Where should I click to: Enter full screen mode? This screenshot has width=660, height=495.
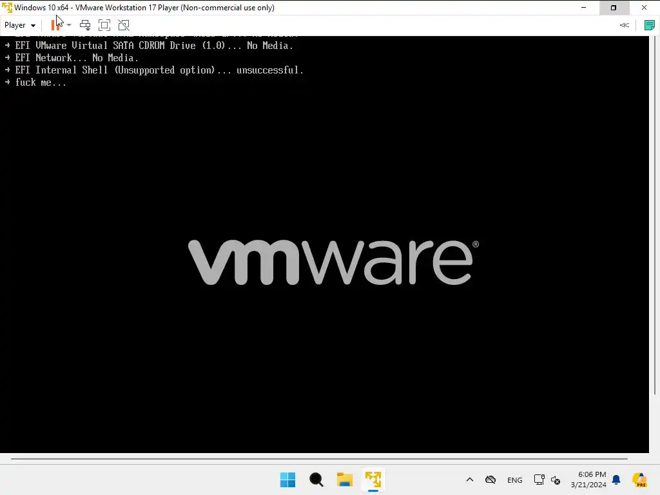click(104, 25)
